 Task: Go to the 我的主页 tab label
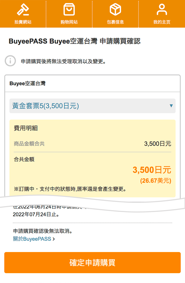(x=162, y=22)
